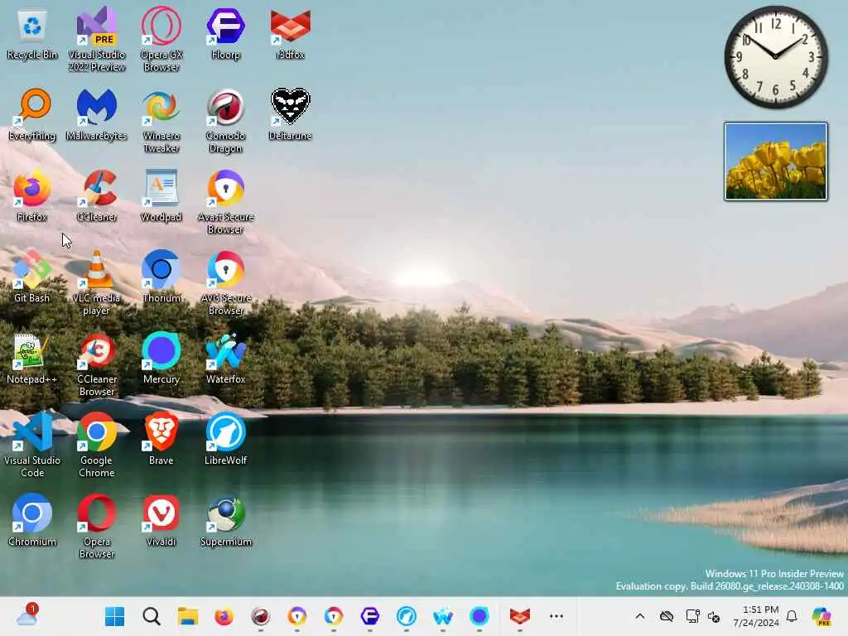The width and height of the screenshot is (848, 636).
Task: Show taskbar overflow apps (three dots)
Action: click(x=556, y=616)
